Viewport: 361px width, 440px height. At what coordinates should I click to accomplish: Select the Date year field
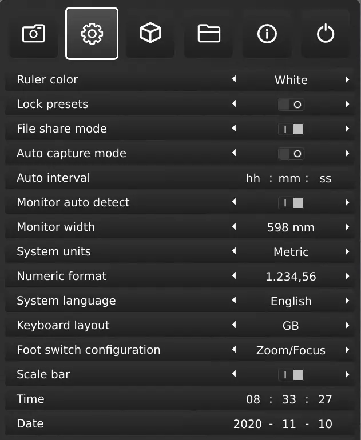coord(248,424)
